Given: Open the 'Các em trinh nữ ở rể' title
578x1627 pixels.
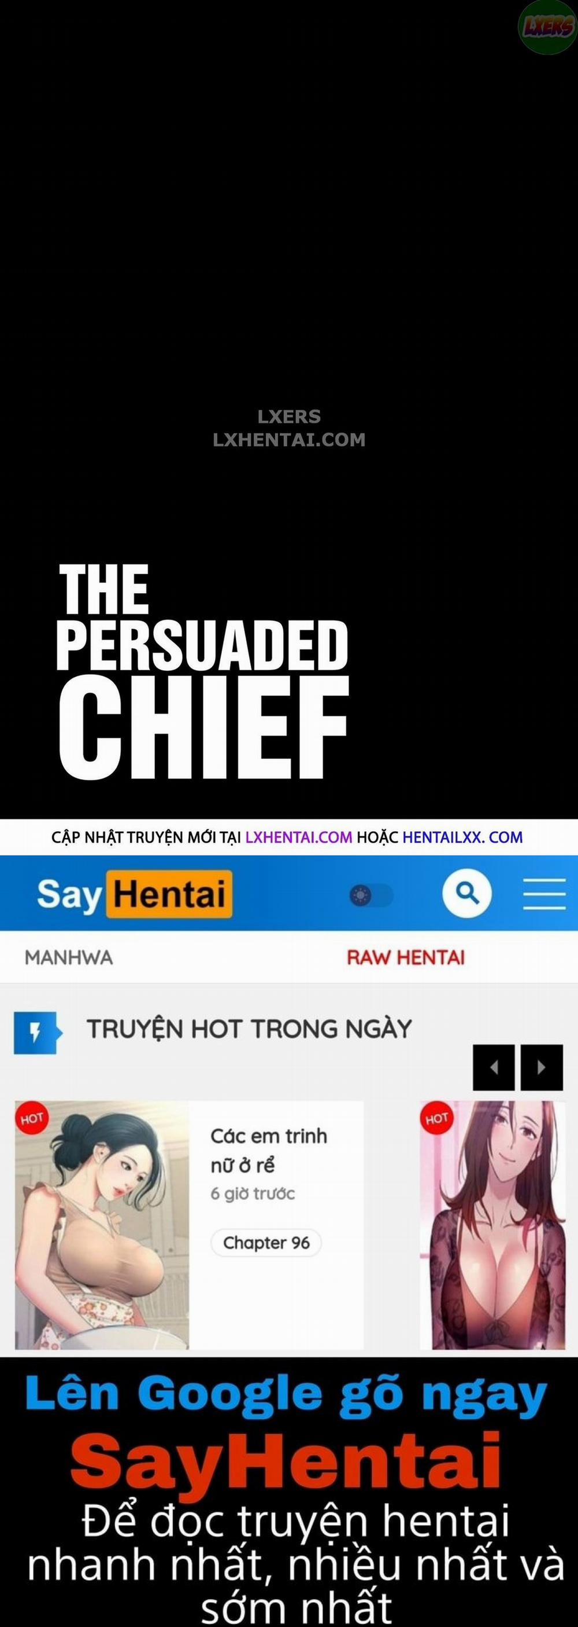Looking at the screenshot, I should [x=269, y=1150].
